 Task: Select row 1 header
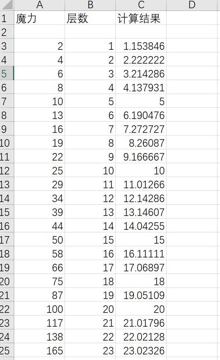(7, 18)
